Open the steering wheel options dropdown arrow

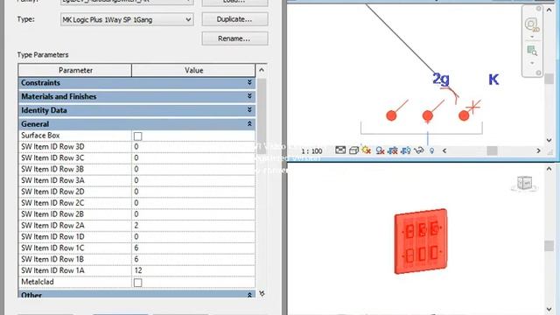click(x=532, y=37)
